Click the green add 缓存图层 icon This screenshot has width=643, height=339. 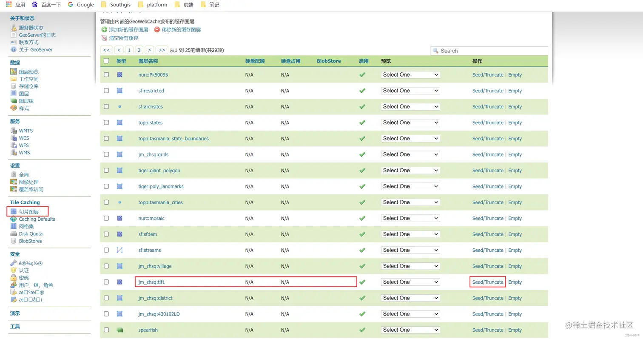tap(104, 30)
